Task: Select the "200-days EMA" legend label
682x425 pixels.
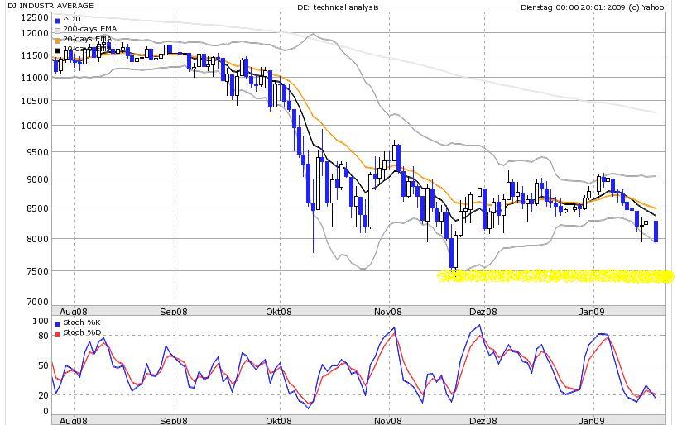Action: 90,29
